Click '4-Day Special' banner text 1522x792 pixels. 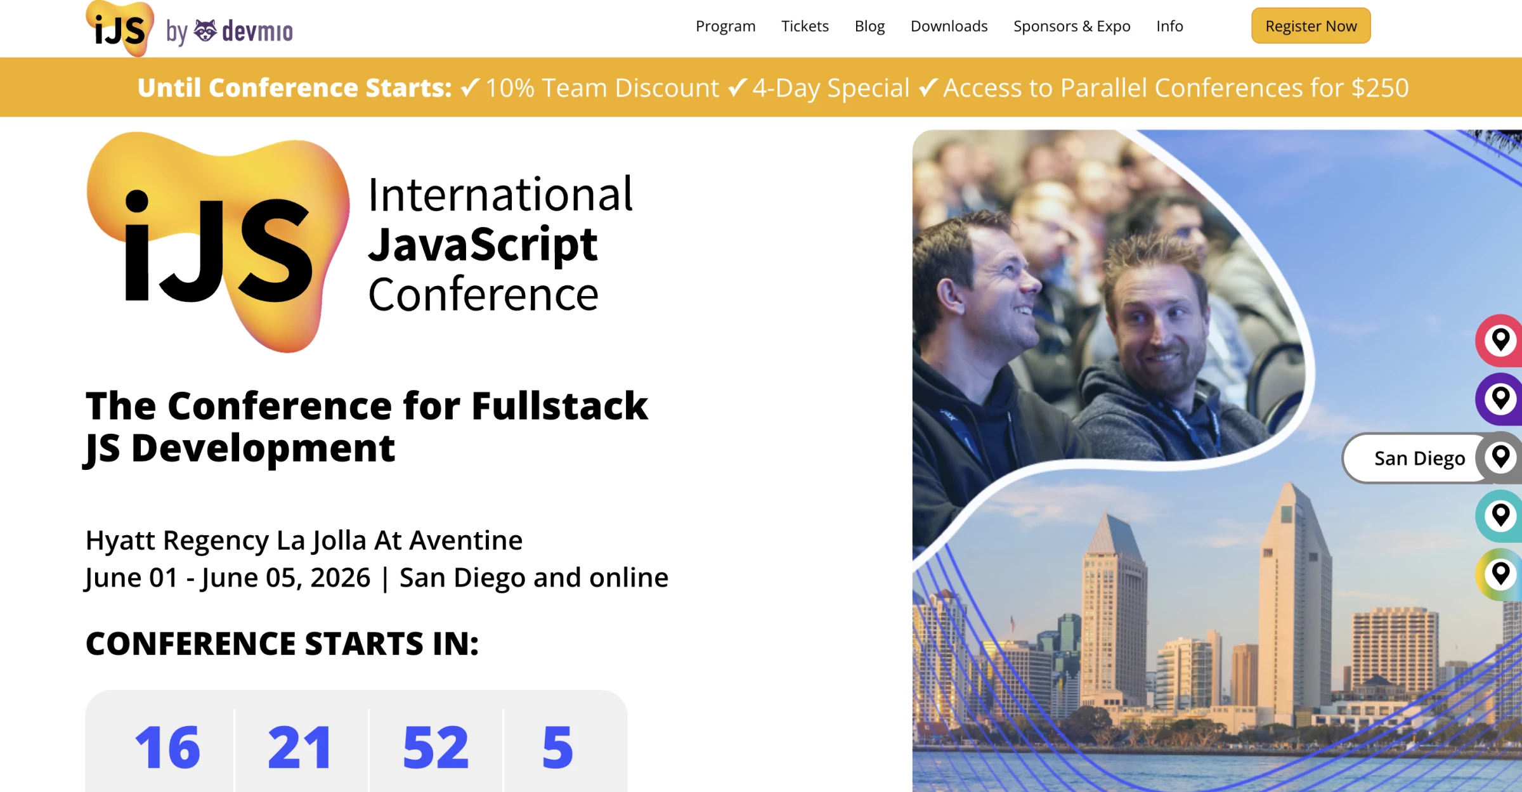[831, 88]
